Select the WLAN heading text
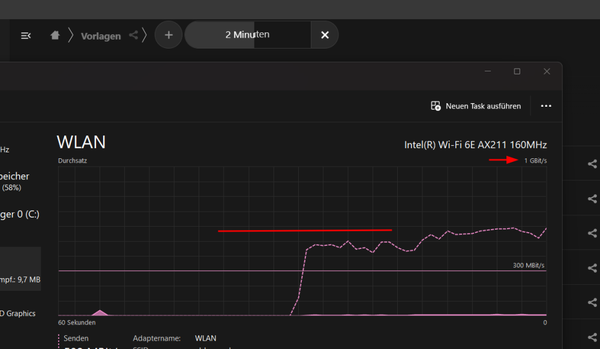The width and height of the screenshot is (600, 349). 81,142
